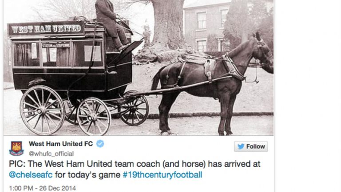The width and height of the screenshot is (341, 192).
Task: Open the @whufc_official handle link
Action: pyautogui.click(x=51, y=153)
